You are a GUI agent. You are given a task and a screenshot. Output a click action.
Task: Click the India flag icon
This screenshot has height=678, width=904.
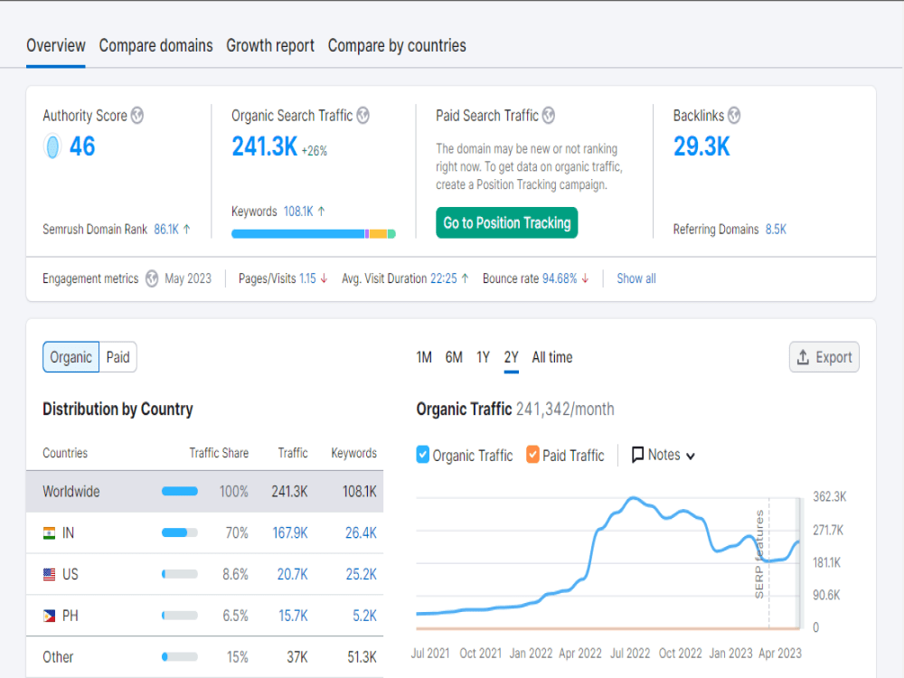(50, 533)
